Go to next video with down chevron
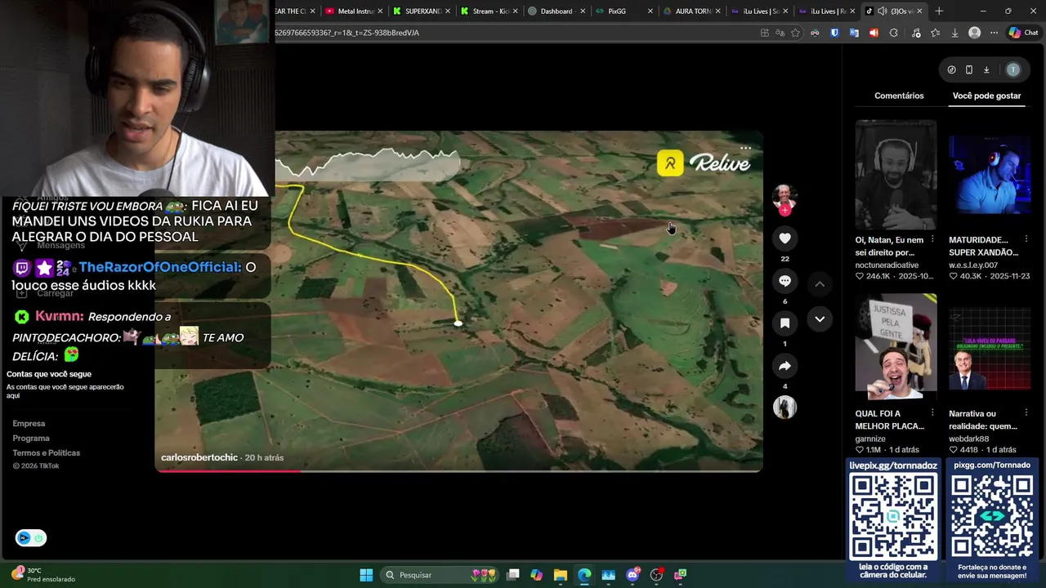This screenshot has width=1046, height=588. (820, 319)
